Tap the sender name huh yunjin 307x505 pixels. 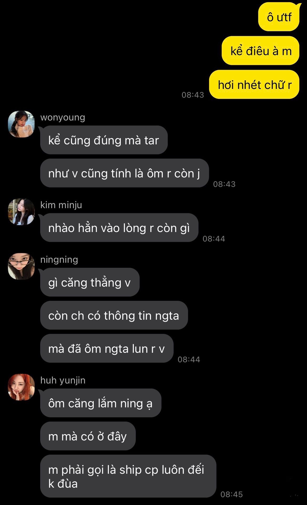[x=63, y=380]
